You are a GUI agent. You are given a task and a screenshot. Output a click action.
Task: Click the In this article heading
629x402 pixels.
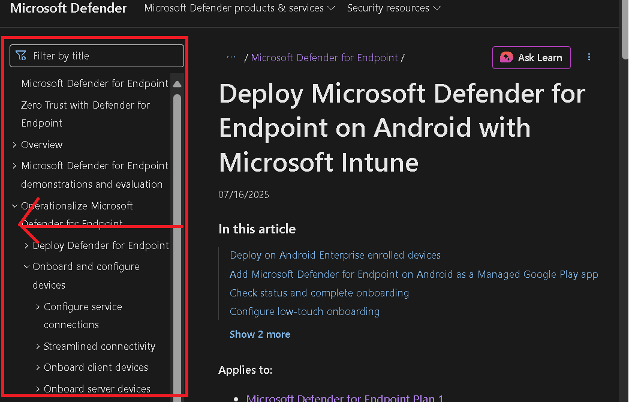257,229
